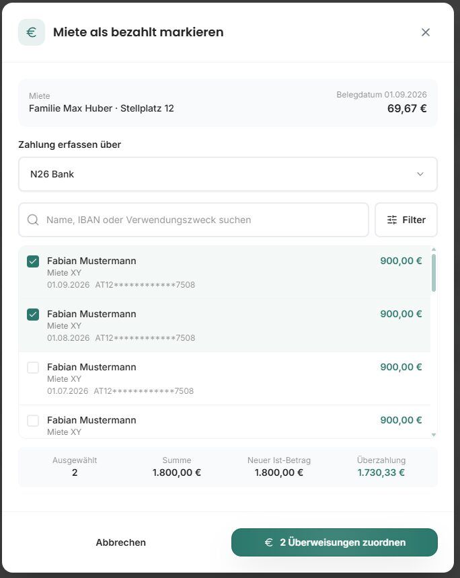Select the 900,00 € amount of 01.09.2026 transfer

pyautogui.click(x=401, y=261)
